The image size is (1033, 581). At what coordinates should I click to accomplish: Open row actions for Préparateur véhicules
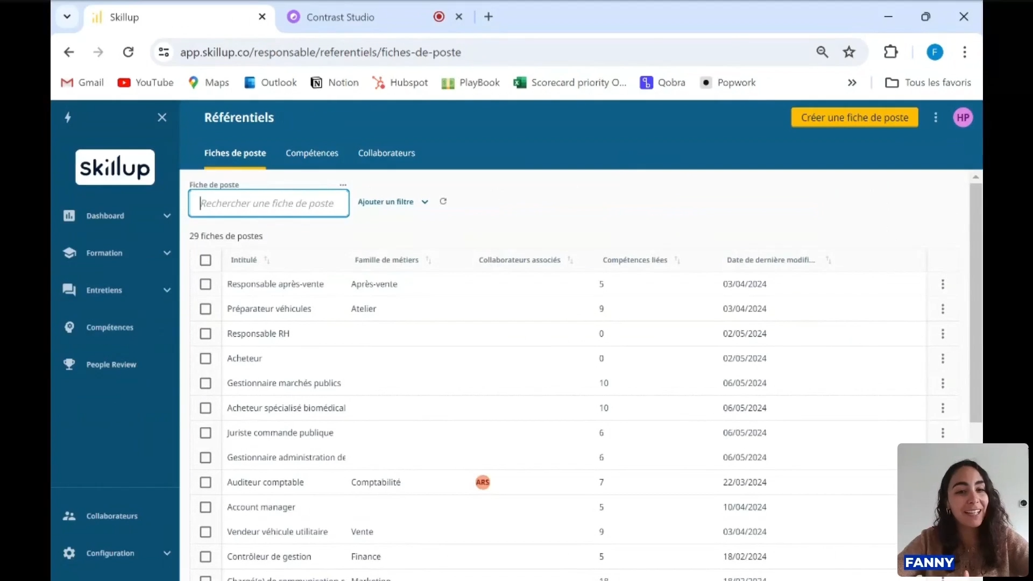click(x=943, y=309)
